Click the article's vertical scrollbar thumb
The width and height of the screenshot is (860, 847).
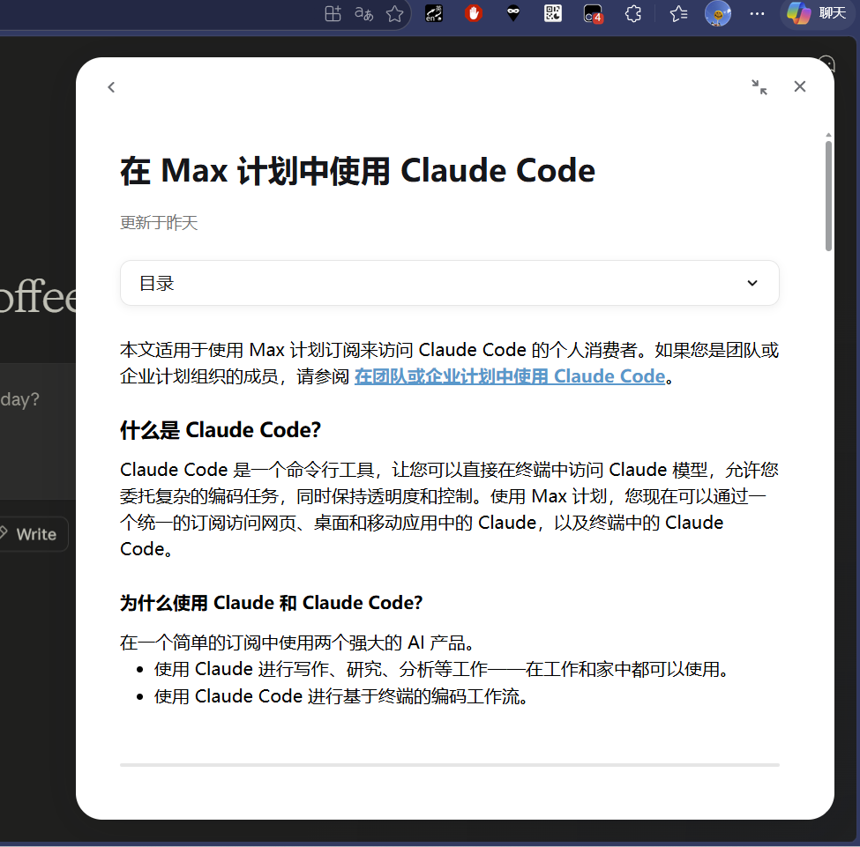[x=828, y=196]
